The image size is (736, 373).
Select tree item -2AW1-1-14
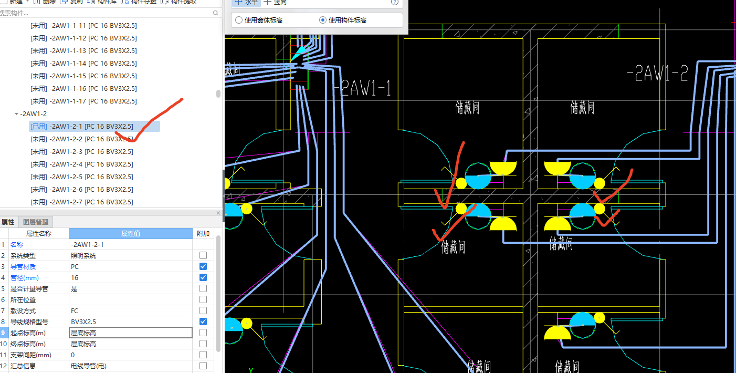(x=84, y=63)
